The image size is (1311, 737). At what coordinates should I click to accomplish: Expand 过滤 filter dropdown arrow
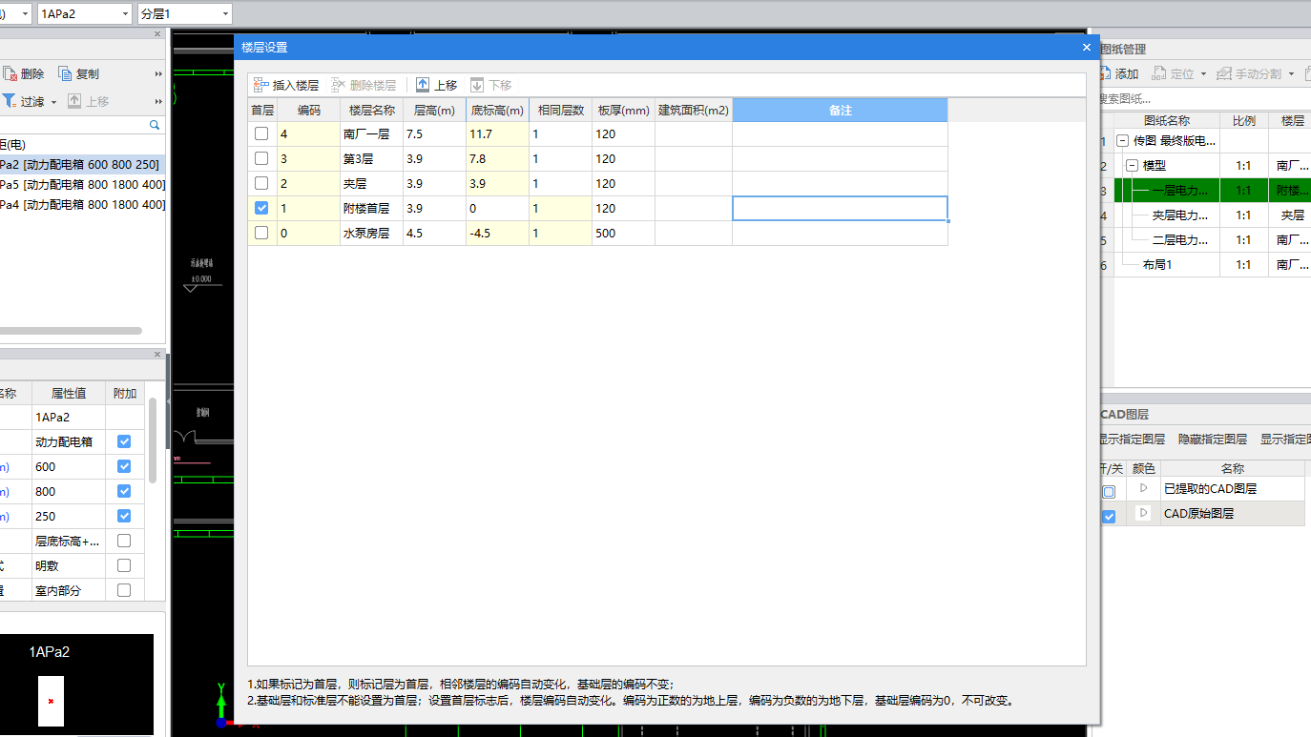[53, 102]
